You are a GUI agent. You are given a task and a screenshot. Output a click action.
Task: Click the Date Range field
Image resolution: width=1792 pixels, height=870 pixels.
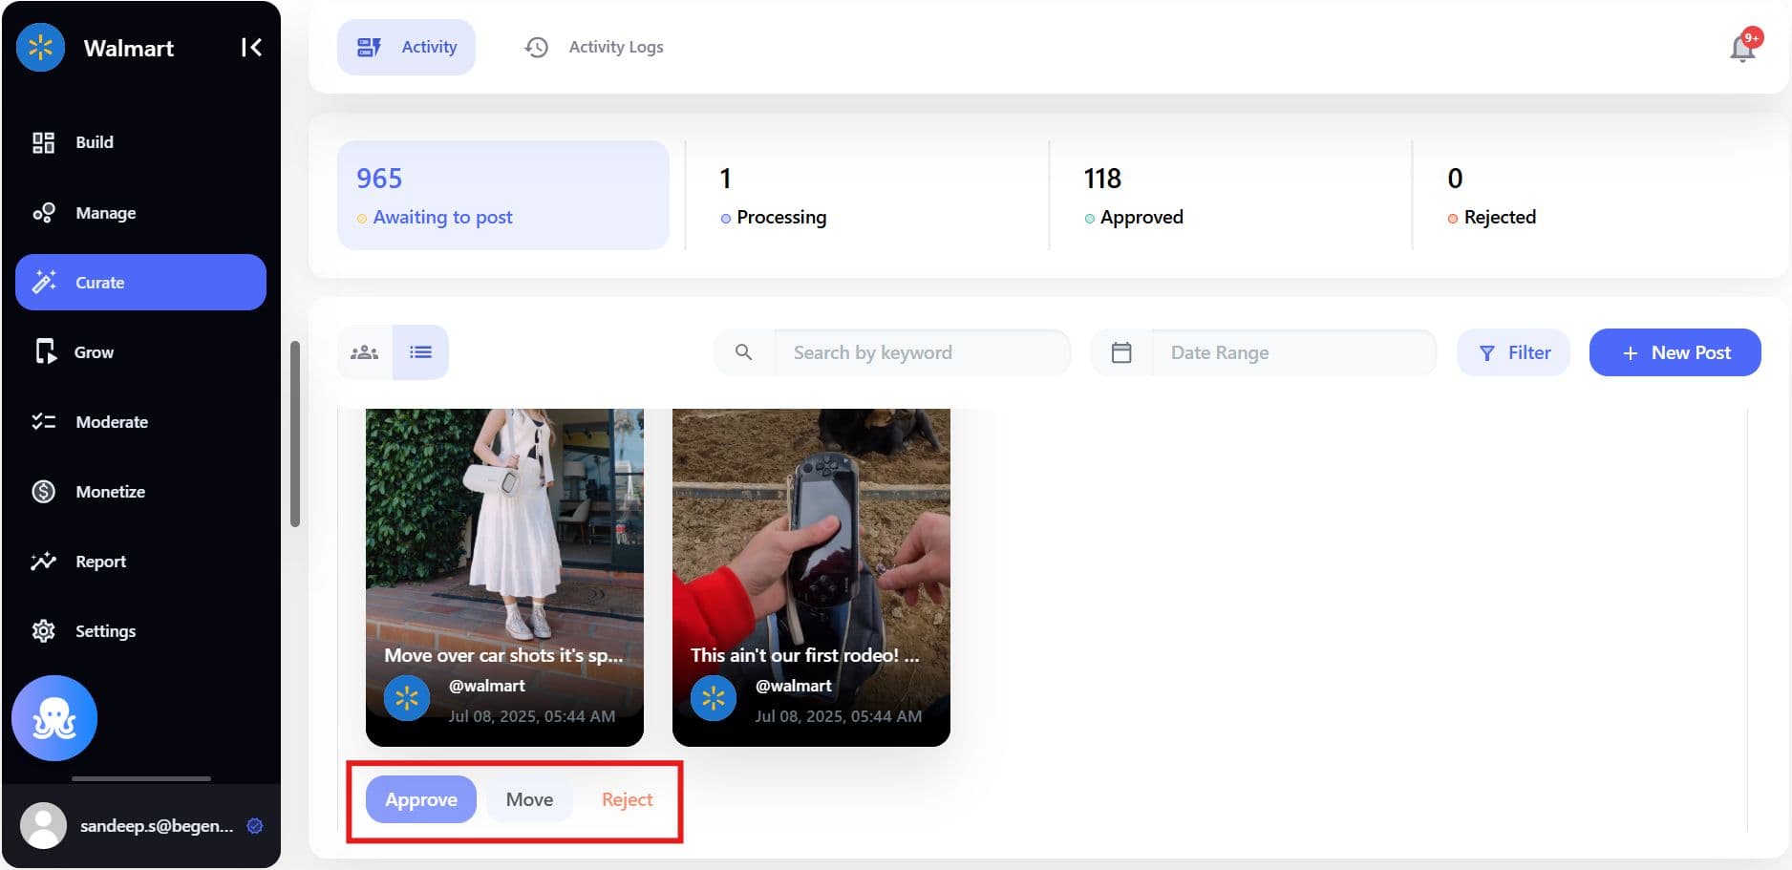click(x=1294, y=352)
